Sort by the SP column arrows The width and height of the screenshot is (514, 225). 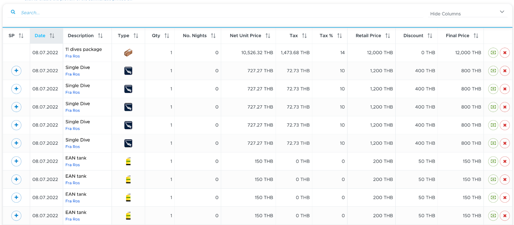pyautogui.click(x=21, y=36)
